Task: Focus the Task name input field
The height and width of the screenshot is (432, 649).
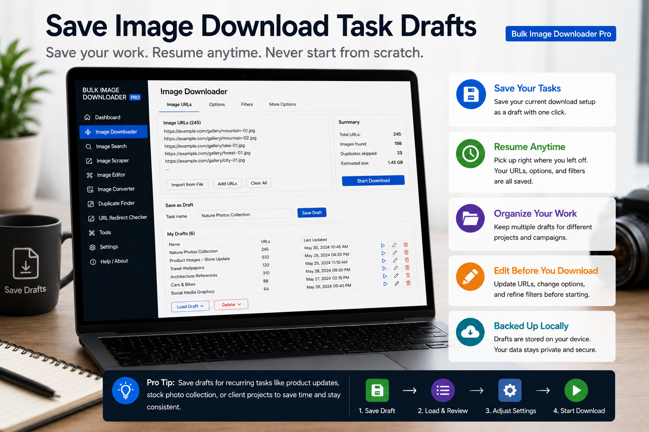Action: pyautogui.click(x=245, y=214)
